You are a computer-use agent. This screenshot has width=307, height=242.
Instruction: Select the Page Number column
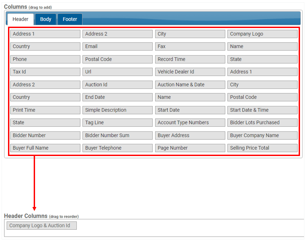tap(190, 148)
